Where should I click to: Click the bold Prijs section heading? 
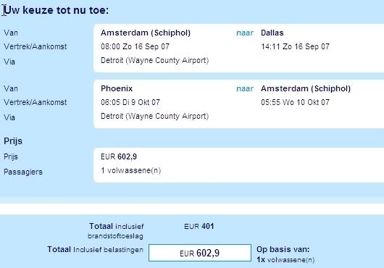click(x=13, y=141)
